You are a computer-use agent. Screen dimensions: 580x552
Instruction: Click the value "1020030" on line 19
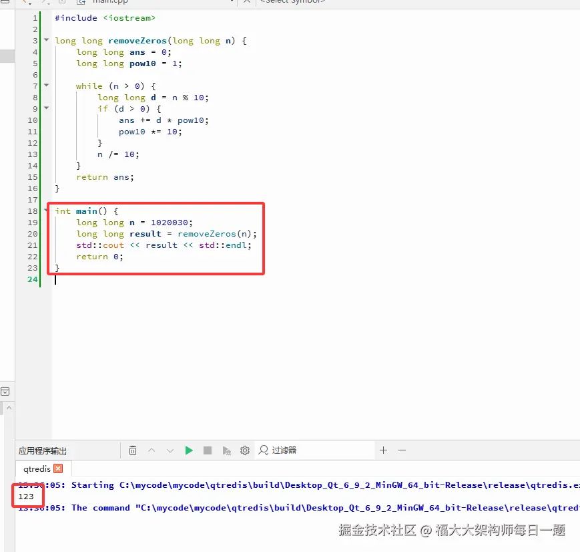tap(170, 223)
